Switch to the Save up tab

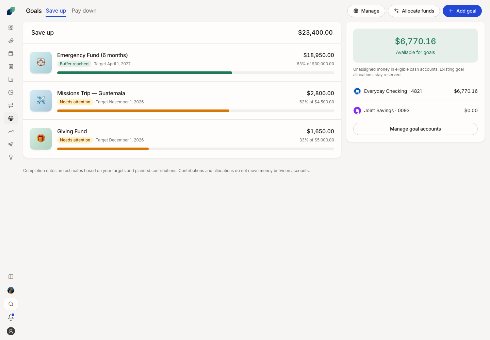coord(56,11)
